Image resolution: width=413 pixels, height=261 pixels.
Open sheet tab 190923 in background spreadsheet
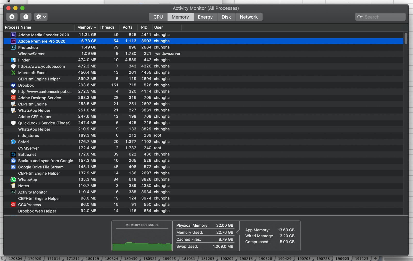coord(342,258)
